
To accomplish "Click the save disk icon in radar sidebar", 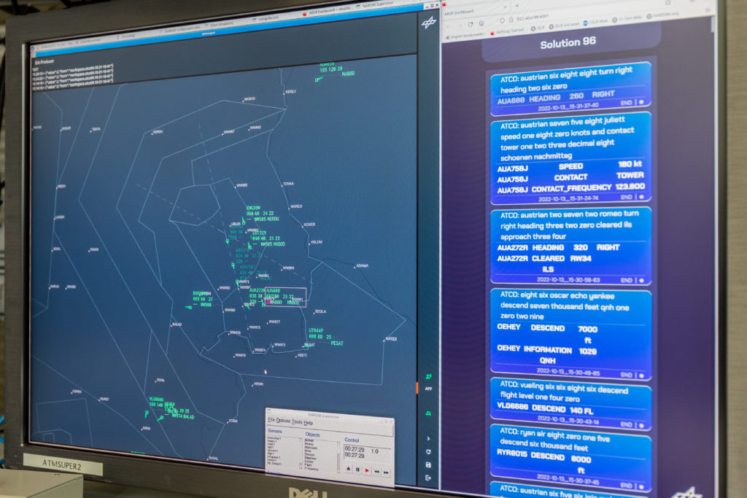I will coord(428,464).
